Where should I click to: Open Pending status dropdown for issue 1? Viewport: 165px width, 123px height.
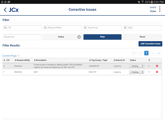(137, 72)
